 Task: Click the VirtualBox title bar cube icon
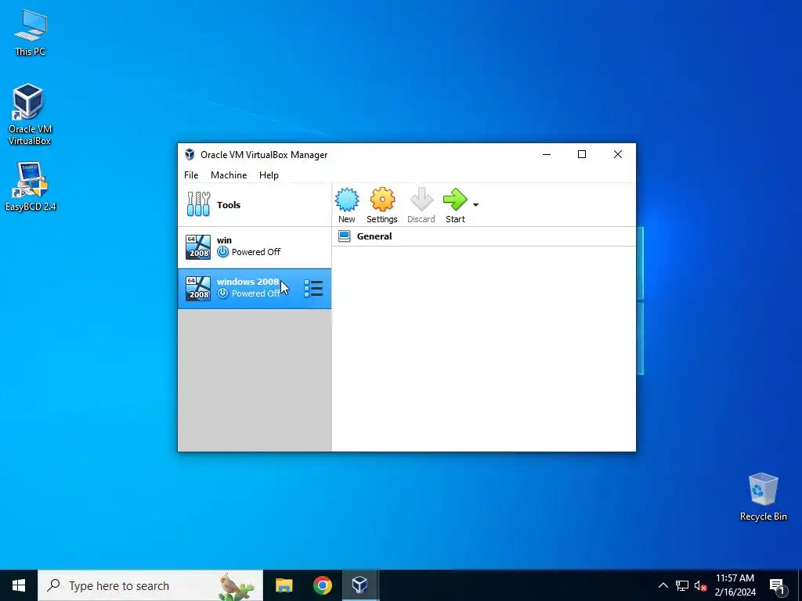[190, 154]
